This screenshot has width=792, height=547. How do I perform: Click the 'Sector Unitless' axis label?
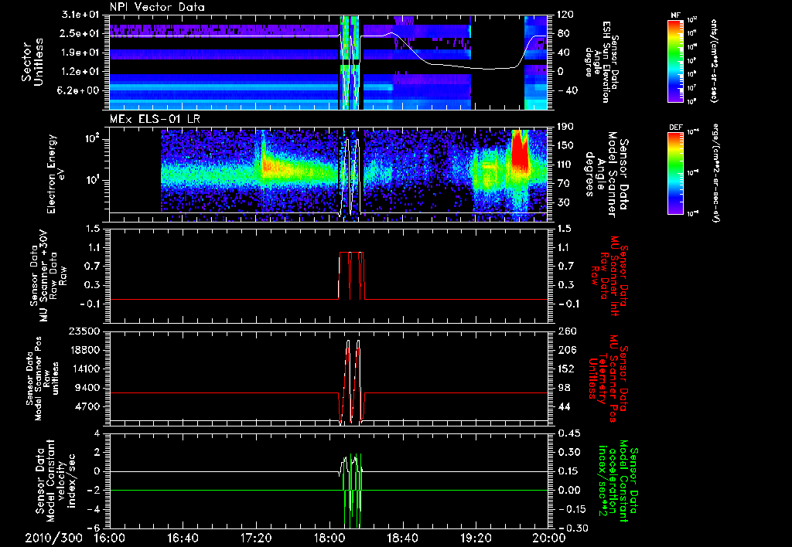[32, 63]
